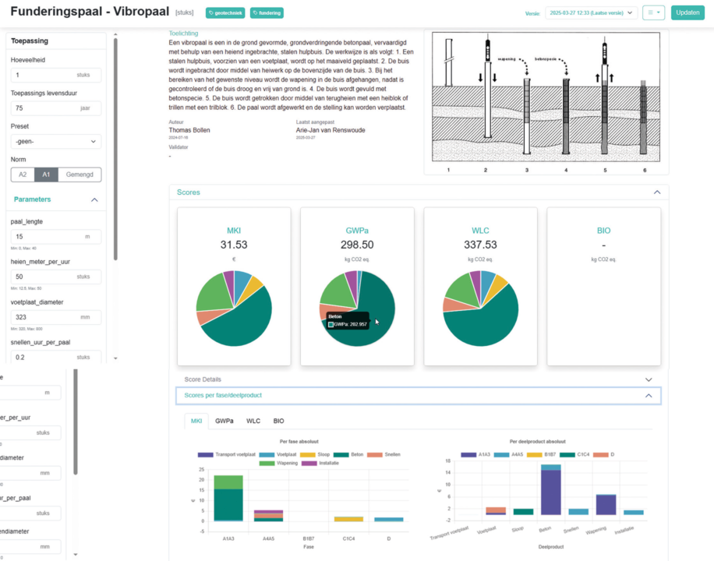Switch to the WLC tab
Viewport: 714px width, 561px height.
coord(253,421)
